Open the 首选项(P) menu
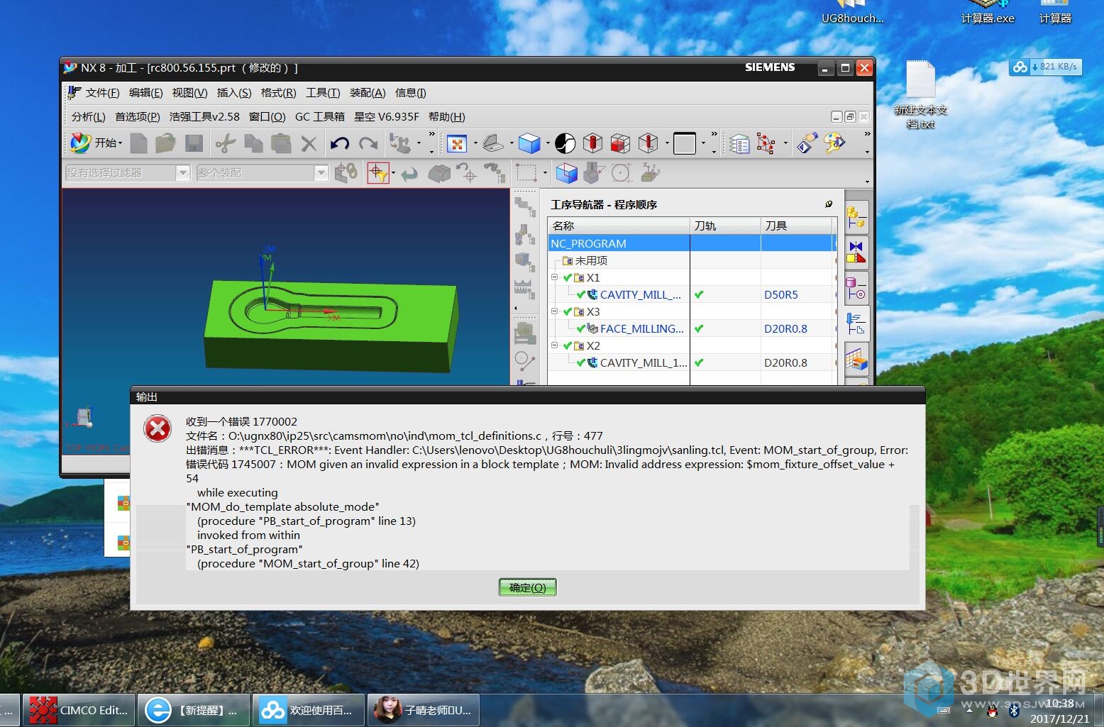1104x727 pixels. pos(138,117)
